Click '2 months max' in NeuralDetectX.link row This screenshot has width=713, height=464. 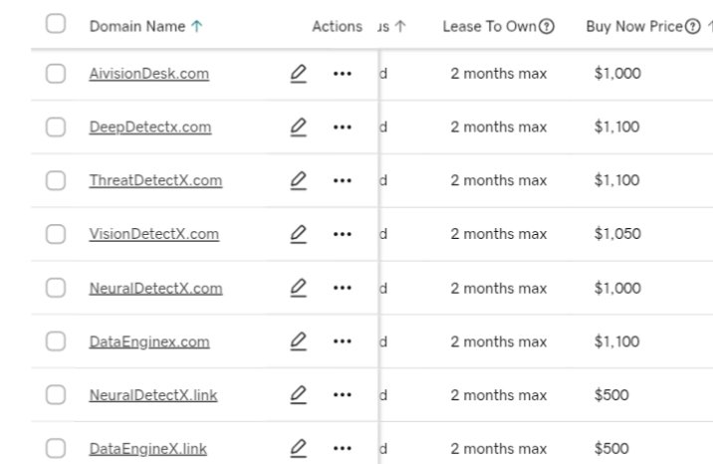499,395
